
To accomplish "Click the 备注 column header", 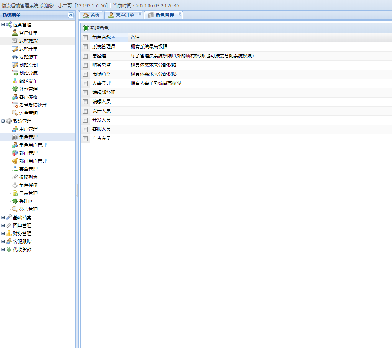I will click(135, 37).
